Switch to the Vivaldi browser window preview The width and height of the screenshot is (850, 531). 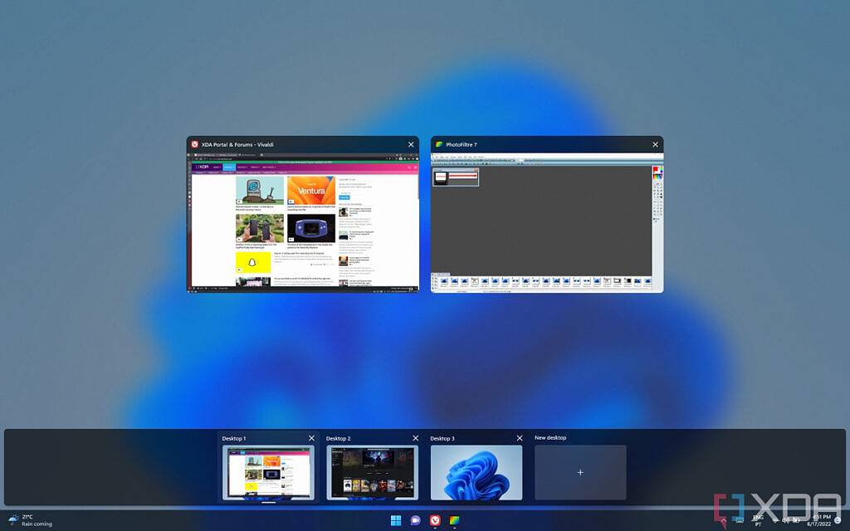[x=303, y=222]
